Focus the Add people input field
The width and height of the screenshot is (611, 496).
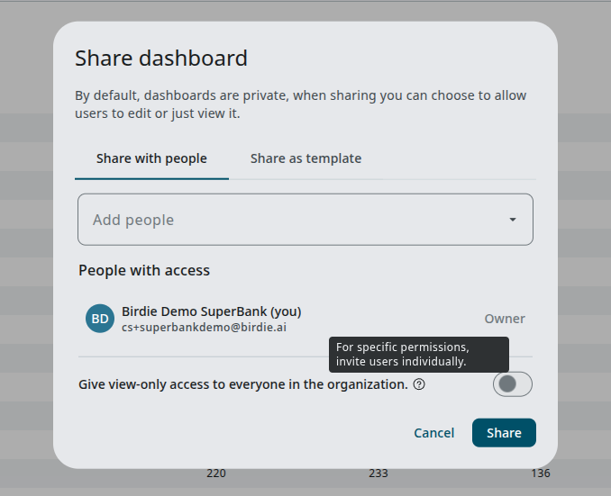(x=288, y=220)
